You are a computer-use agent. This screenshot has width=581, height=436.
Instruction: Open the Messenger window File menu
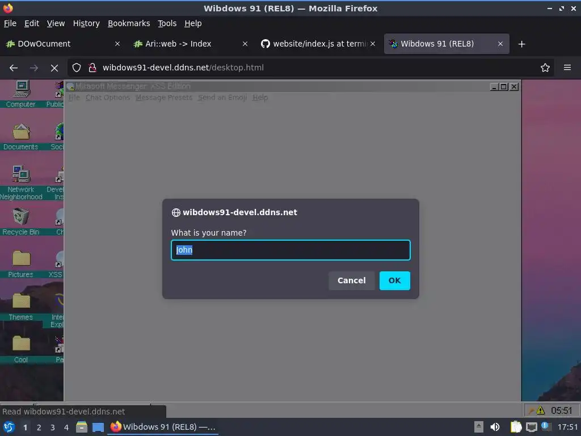(74, 98)
